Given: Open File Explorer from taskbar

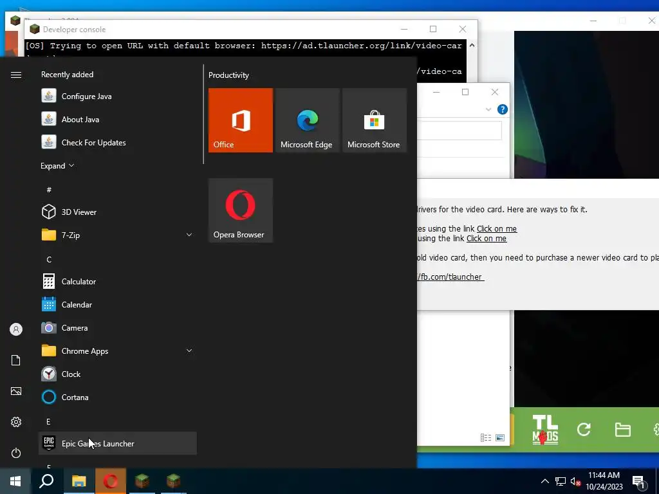Looking at the screenshot, I should (x=79, y=481).
